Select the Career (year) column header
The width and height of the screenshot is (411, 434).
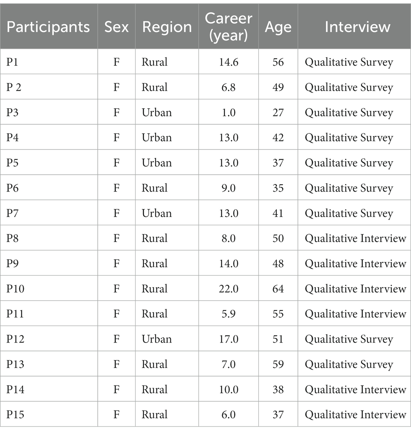(x=228, y=27)
